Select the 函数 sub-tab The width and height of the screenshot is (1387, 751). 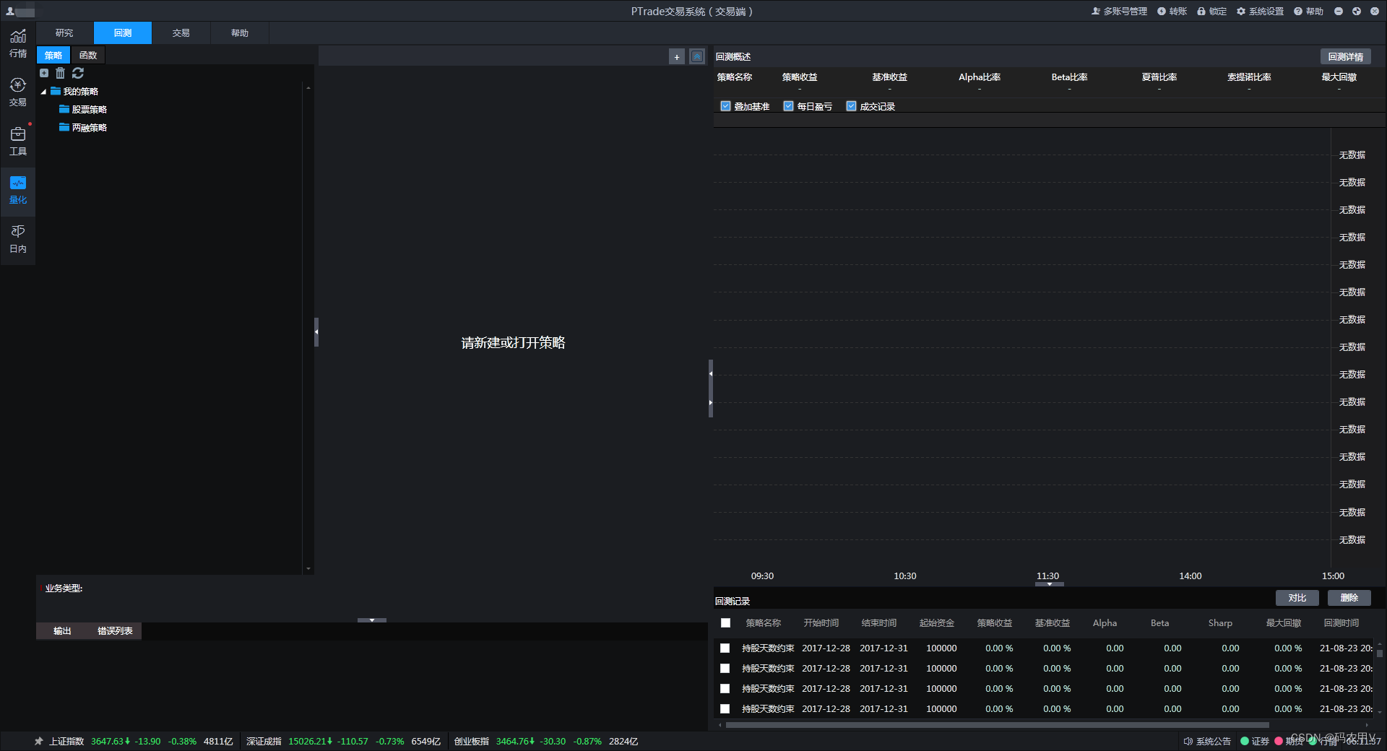pyautogui.click(x=88, y=56)
